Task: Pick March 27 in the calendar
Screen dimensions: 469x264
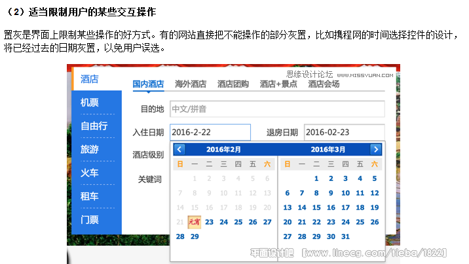Action: coord(288,237)
